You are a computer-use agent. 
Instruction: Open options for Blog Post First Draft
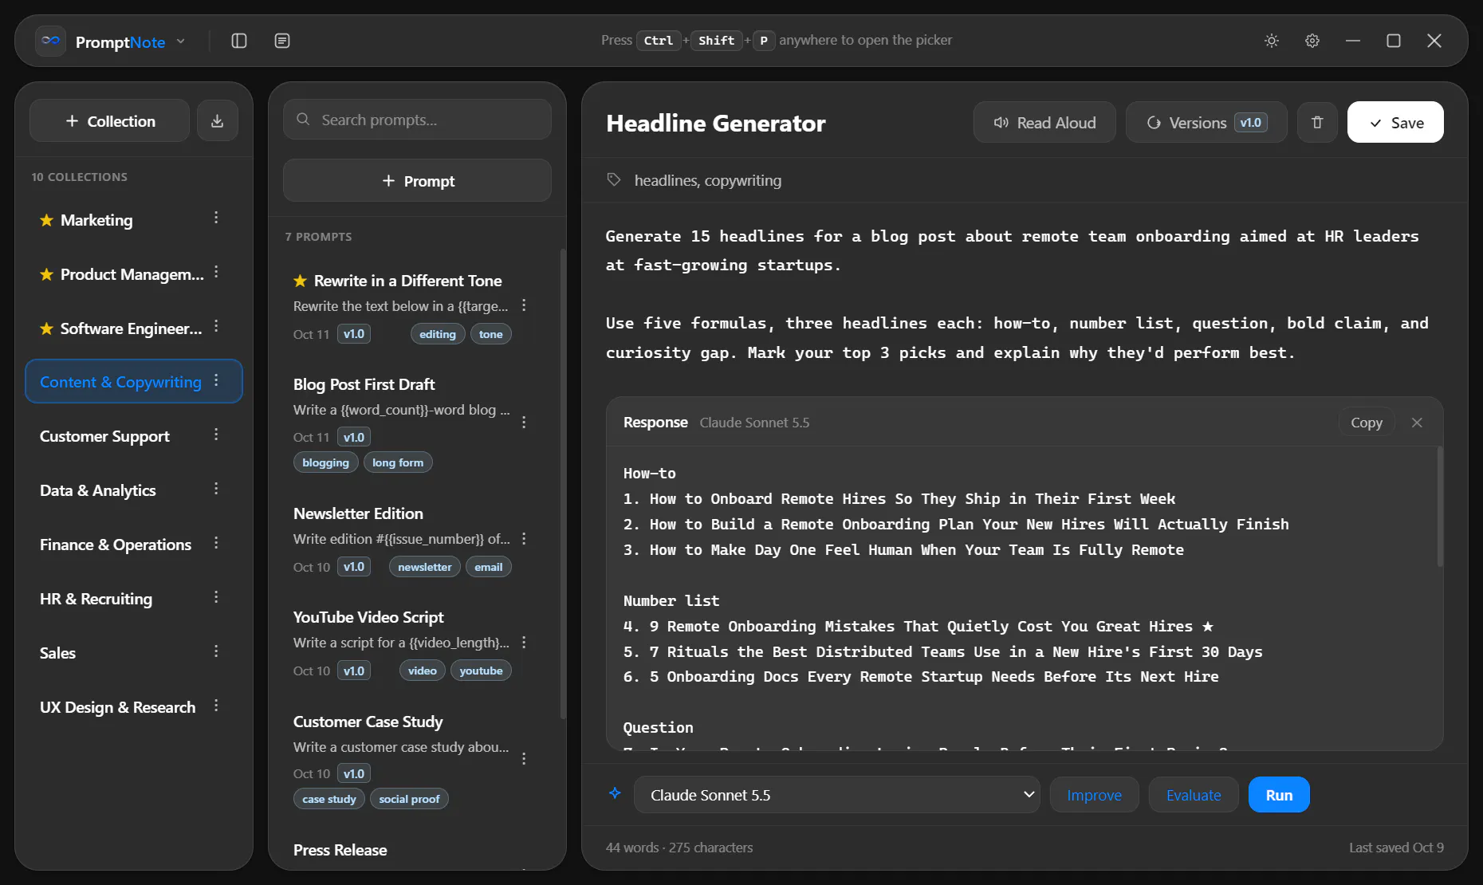(524, 422)
